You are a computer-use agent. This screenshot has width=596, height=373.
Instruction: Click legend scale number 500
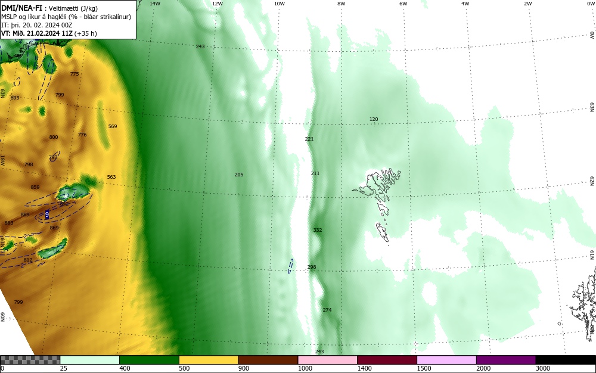(184, 368)
